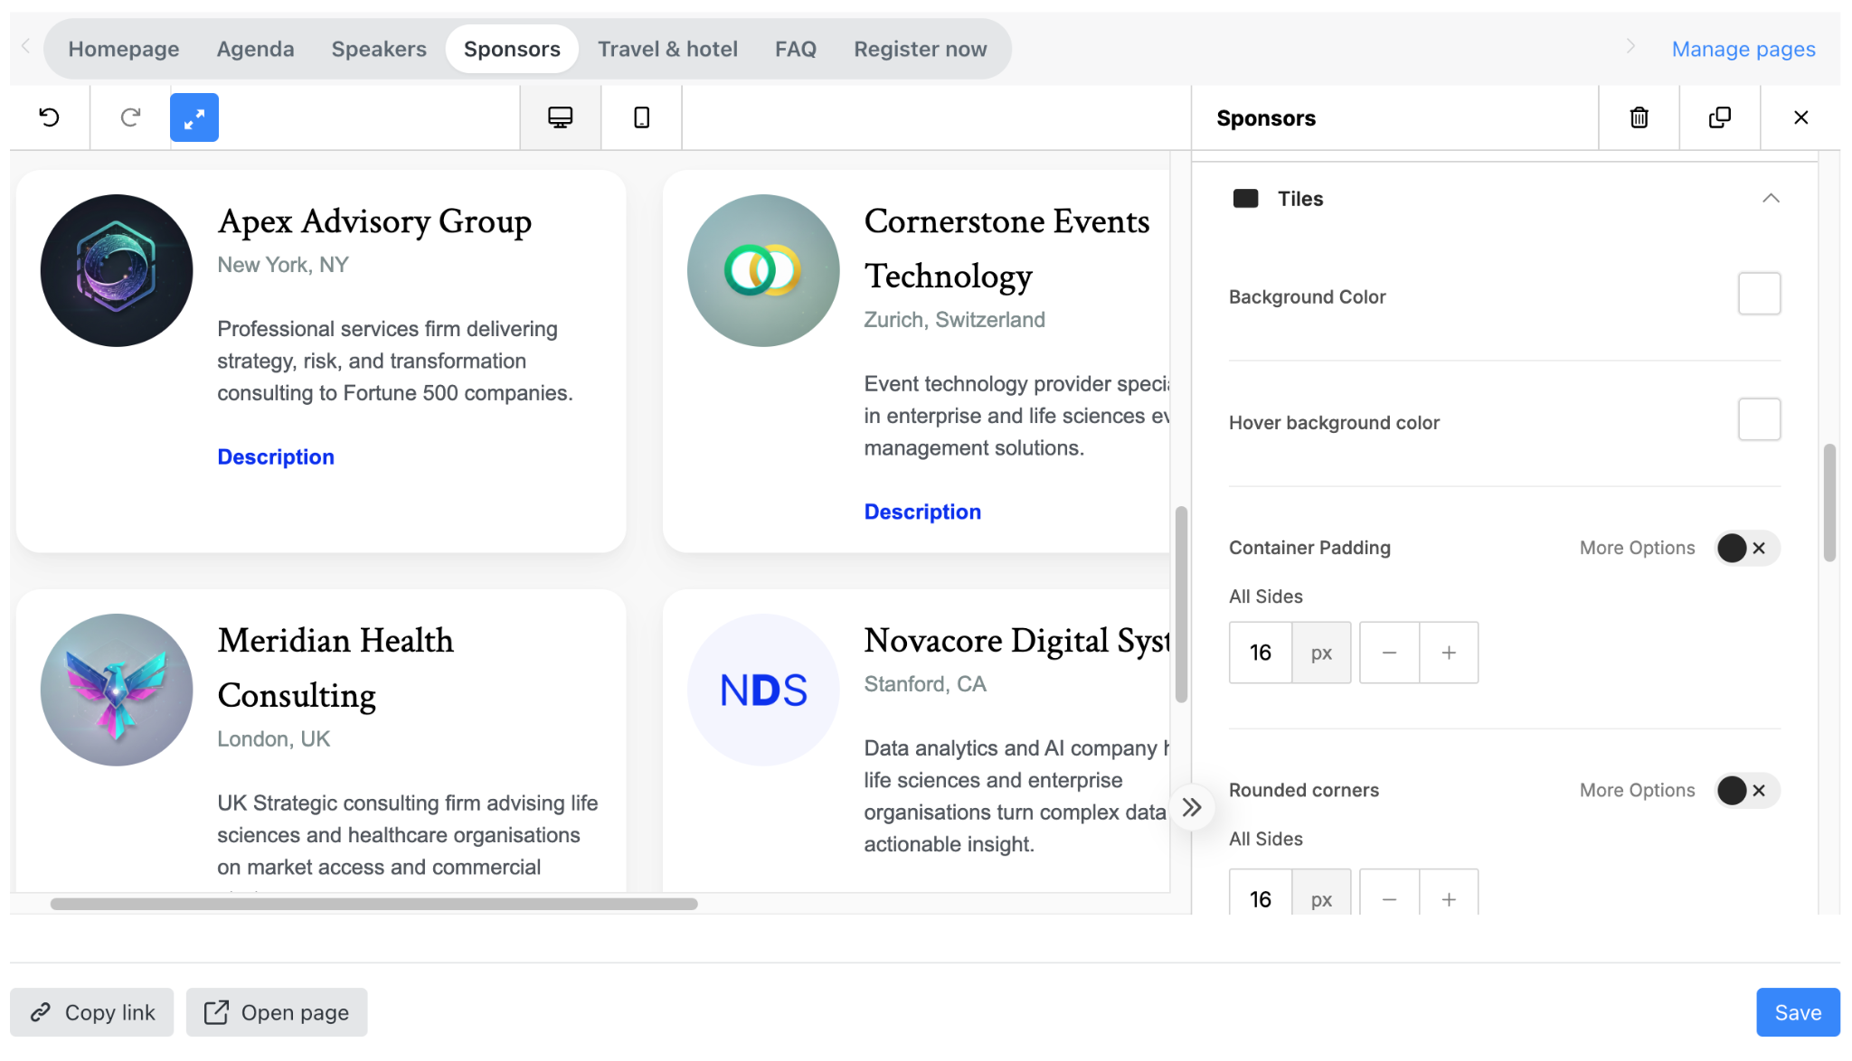Open Cornerstone Events Technology Description link

922,512
